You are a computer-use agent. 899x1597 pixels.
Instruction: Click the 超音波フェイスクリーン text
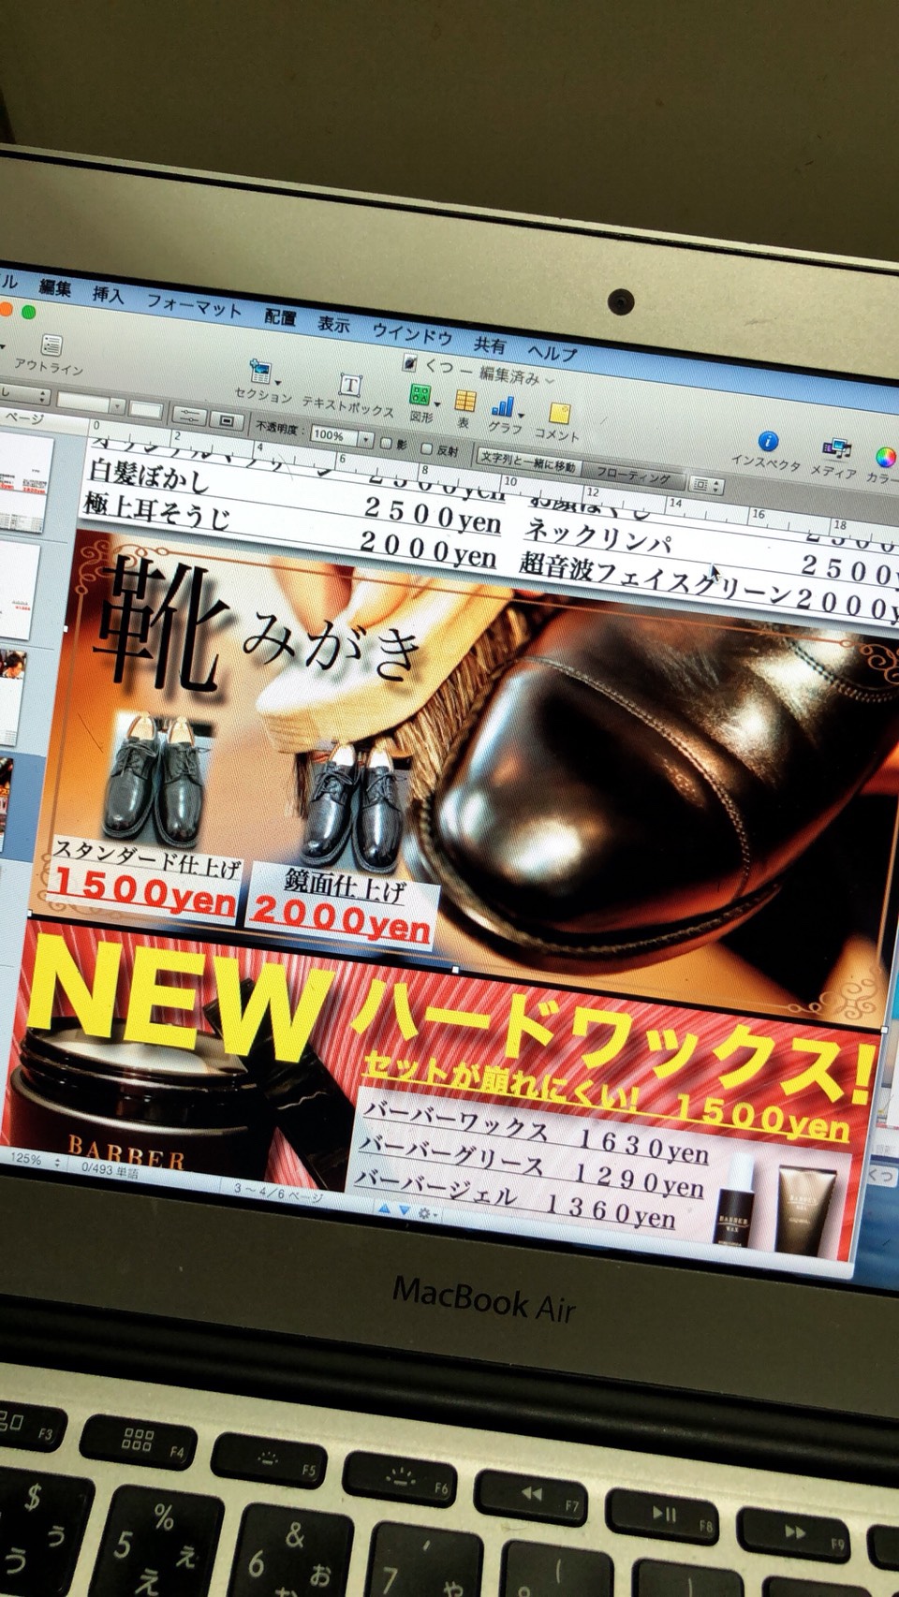[x=656, y=579]
